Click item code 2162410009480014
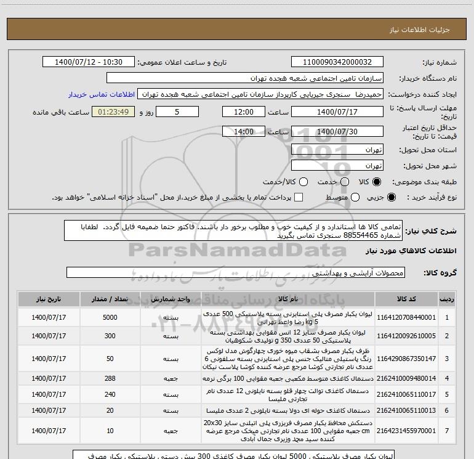The height and width of the screenshot is (459, 474). pyautogui.click(x=406, y=378)
